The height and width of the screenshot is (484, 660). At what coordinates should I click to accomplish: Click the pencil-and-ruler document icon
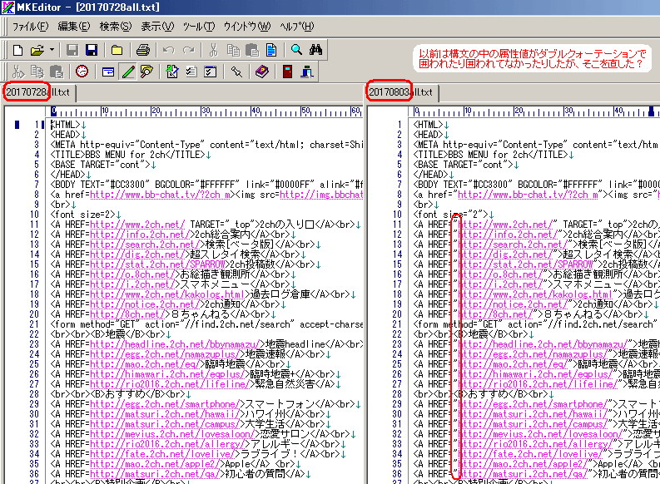[x=172, y=72]
